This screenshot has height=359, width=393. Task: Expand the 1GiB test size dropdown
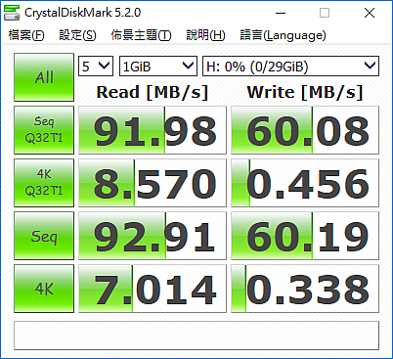coord(158,67)
